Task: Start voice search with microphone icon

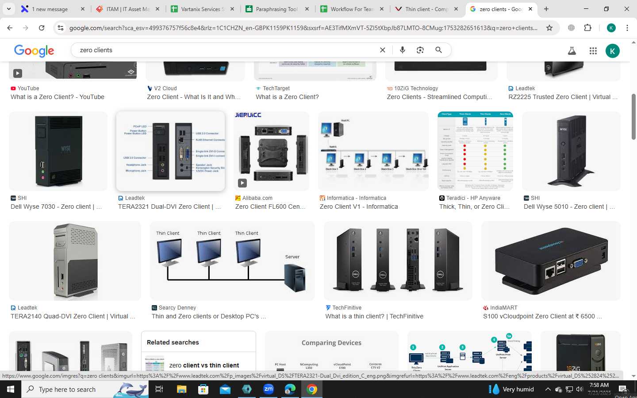Action: [x=403, y=50]
